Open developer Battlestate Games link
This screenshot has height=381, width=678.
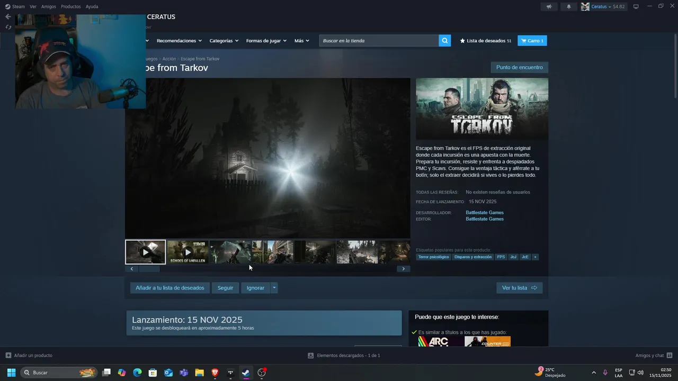[485, 213]
